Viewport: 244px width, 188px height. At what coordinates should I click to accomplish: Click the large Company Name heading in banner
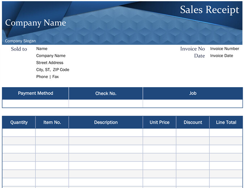(x=35, y=23)
